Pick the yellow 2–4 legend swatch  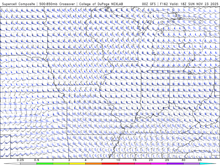pyautogui.click(x=77, y=164)
